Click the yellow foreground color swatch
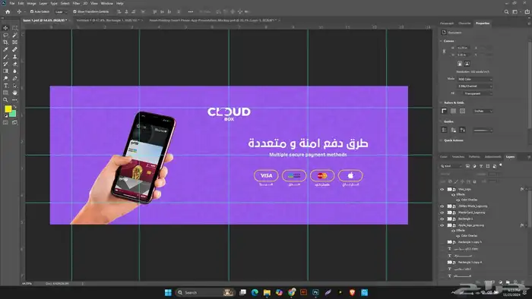Image resolution: width=532 pixels, height=299 pixels. click(8, 109)
